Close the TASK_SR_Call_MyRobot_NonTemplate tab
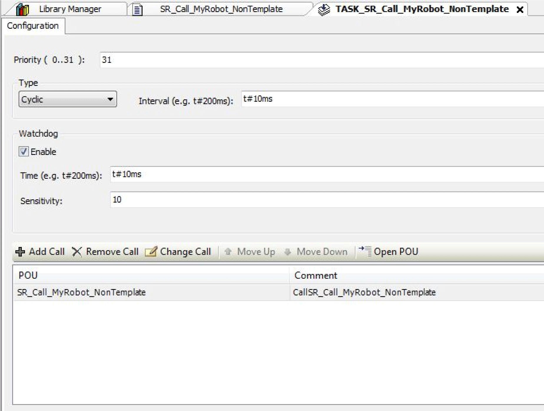Image resolution: width=544 pixels, height=411 pixels. (520, 10)
